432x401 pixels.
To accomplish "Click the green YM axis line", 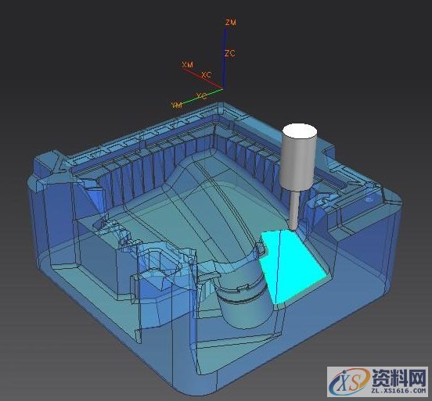I will pyautogui.click(x=202, y=96).
